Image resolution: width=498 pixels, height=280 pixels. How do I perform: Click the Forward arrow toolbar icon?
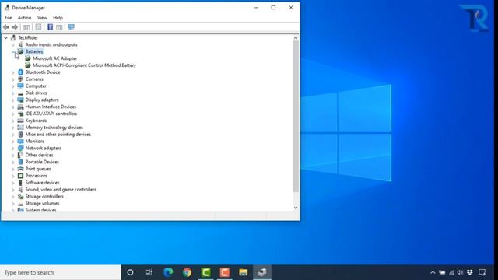(15, 27)
